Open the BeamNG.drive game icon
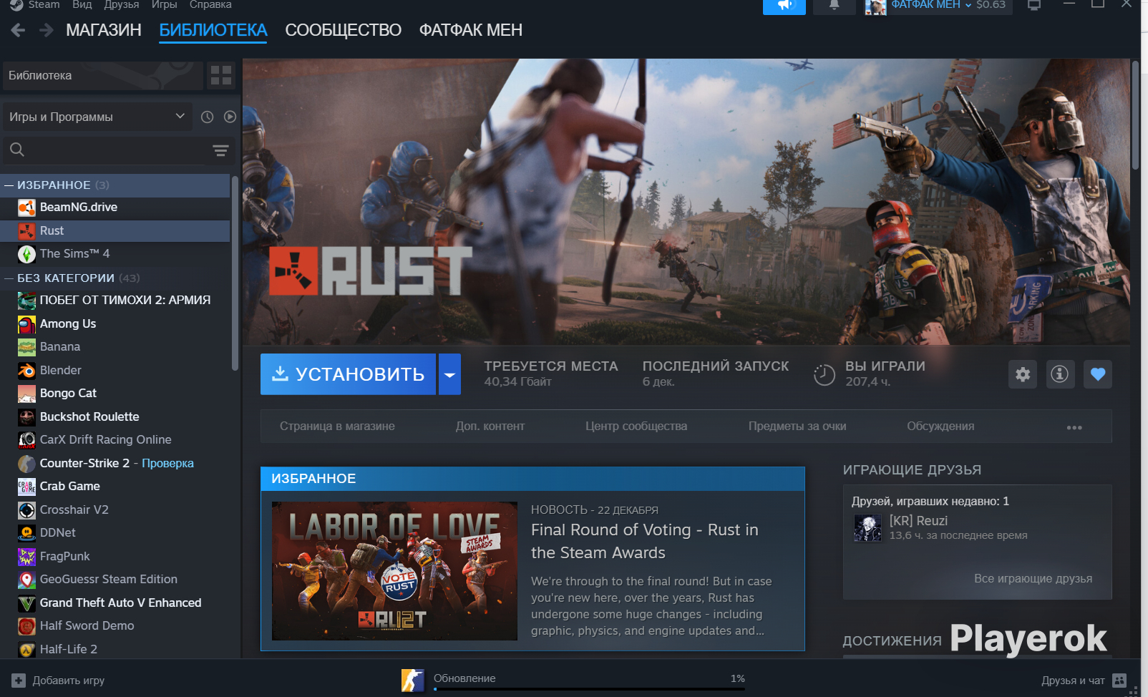Screen dimensions: 1148x697 [26, 208]
